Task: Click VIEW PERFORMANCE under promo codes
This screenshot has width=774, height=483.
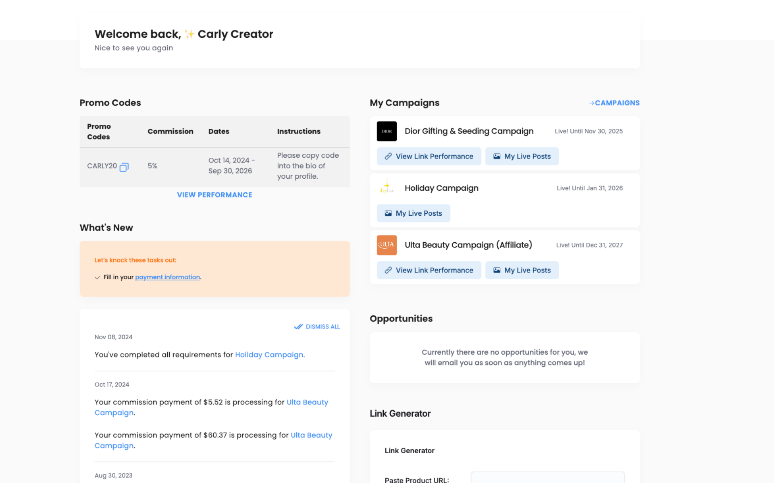Action: point(214,195)
